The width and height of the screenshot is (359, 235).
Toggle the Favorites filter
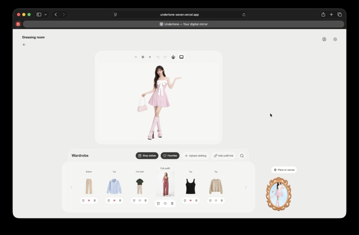(170, 156)
